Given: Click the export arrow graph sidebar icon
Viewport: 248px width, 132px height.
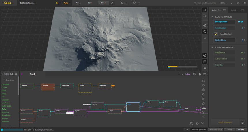Looking at the screenshot, I should [x=203, y=90].
